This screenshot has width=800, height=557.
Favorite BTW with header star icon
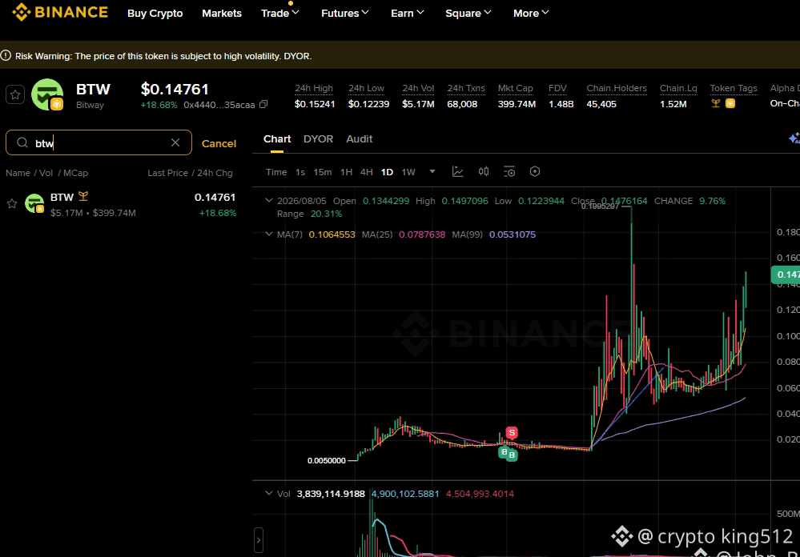[15, 95]
